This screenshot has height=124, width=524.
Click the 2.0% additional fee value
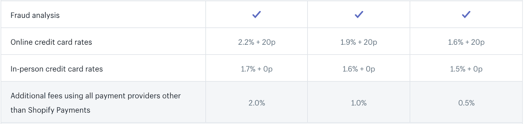(x=257, y=103)
